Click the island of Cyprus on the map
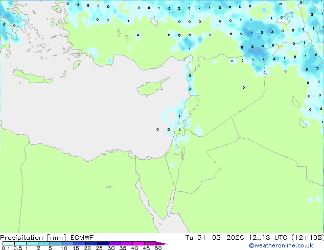Screen dimensions: 324x250 point(152,88)
